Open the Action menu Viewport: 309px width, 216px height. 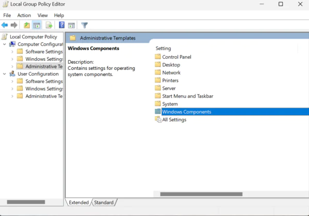click(24, 15)
